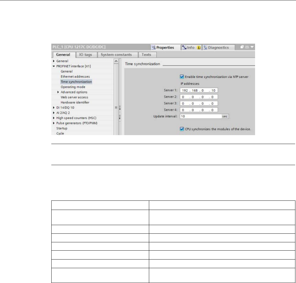296x283 pixels.
Task: Disable time synchronization via NTP server
Action: pos(182,77)
